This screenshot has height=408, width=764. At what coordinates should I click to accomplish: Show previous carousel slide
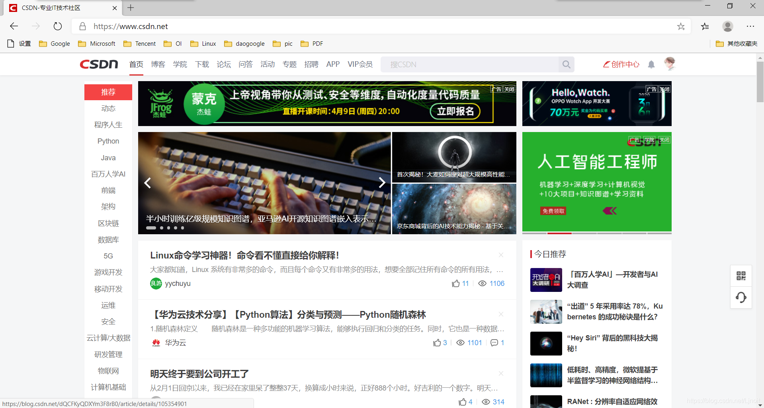pos(148,183)
